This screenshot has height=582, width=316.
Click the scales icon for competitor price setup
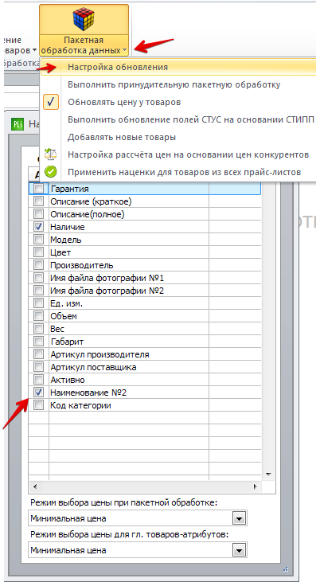50,154
